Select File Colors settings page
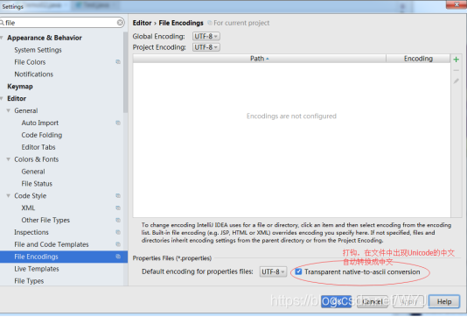Viewport: 467px width, 317px height. tap(30, 62)
